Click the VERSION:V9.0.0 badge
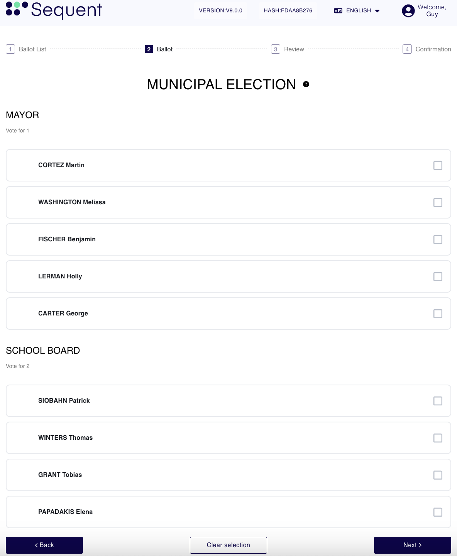This screenshot has height=556, width=457. [220, 10]
